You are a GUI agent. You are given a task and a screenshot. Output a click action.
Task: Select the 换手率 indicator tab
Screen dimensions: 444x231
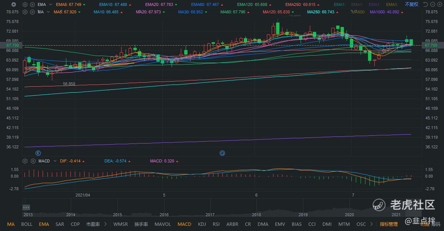(141, 224)
